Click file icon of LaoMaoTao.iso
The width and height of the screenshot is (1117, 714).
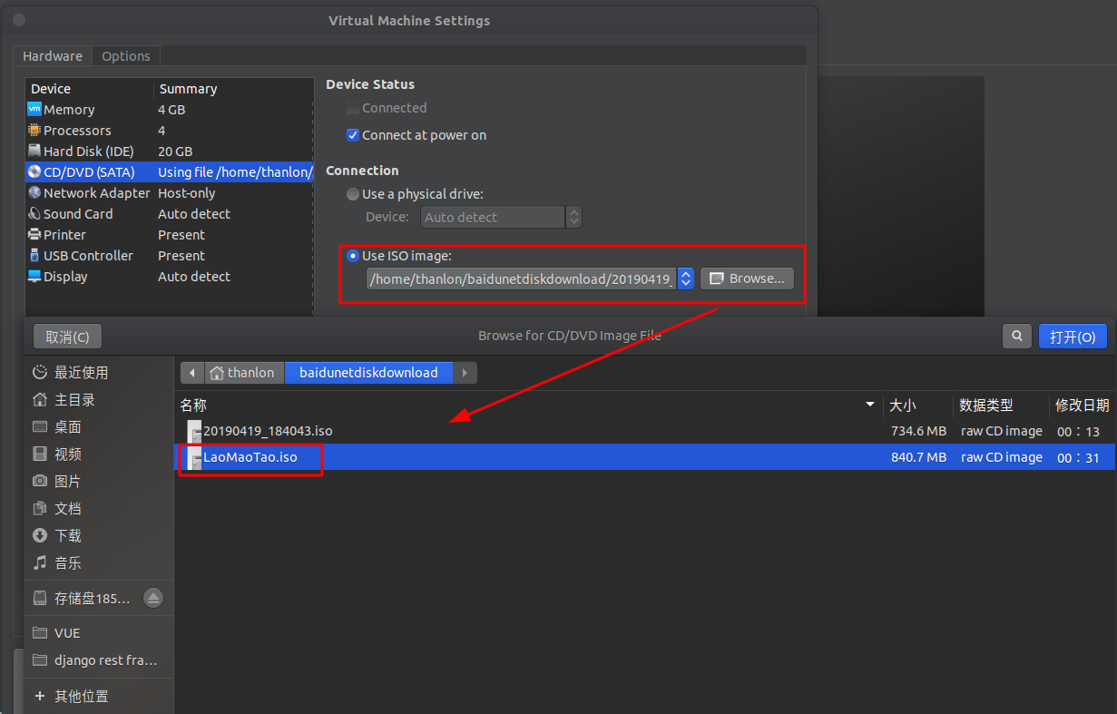pos(193,458)
